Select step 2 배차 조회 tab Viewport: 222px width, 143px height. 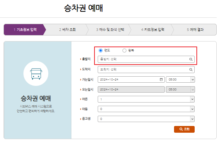[x=67, y=29]
